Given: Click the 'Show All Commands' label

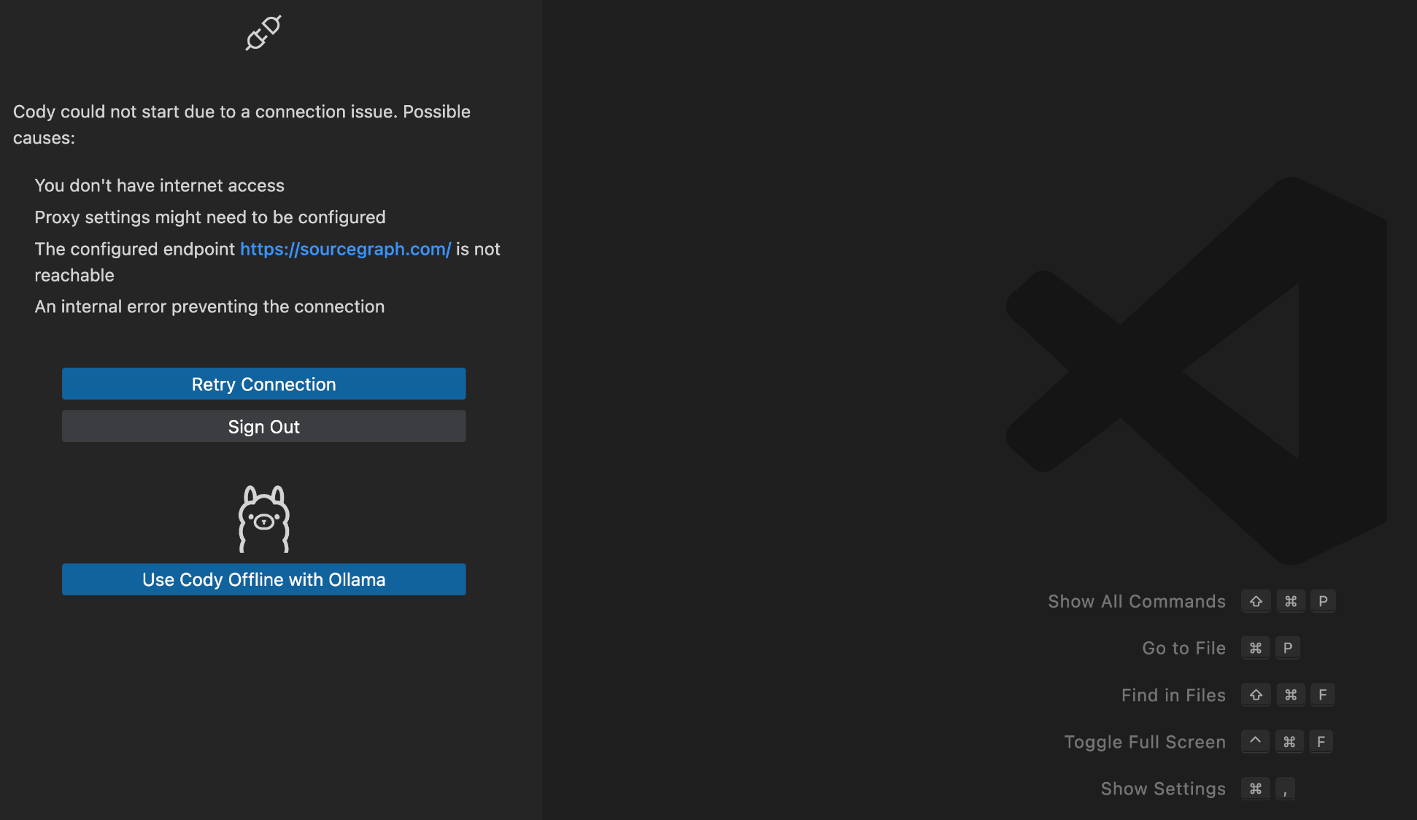Looking at the screenshot, I should click(x=1137, y=601).
